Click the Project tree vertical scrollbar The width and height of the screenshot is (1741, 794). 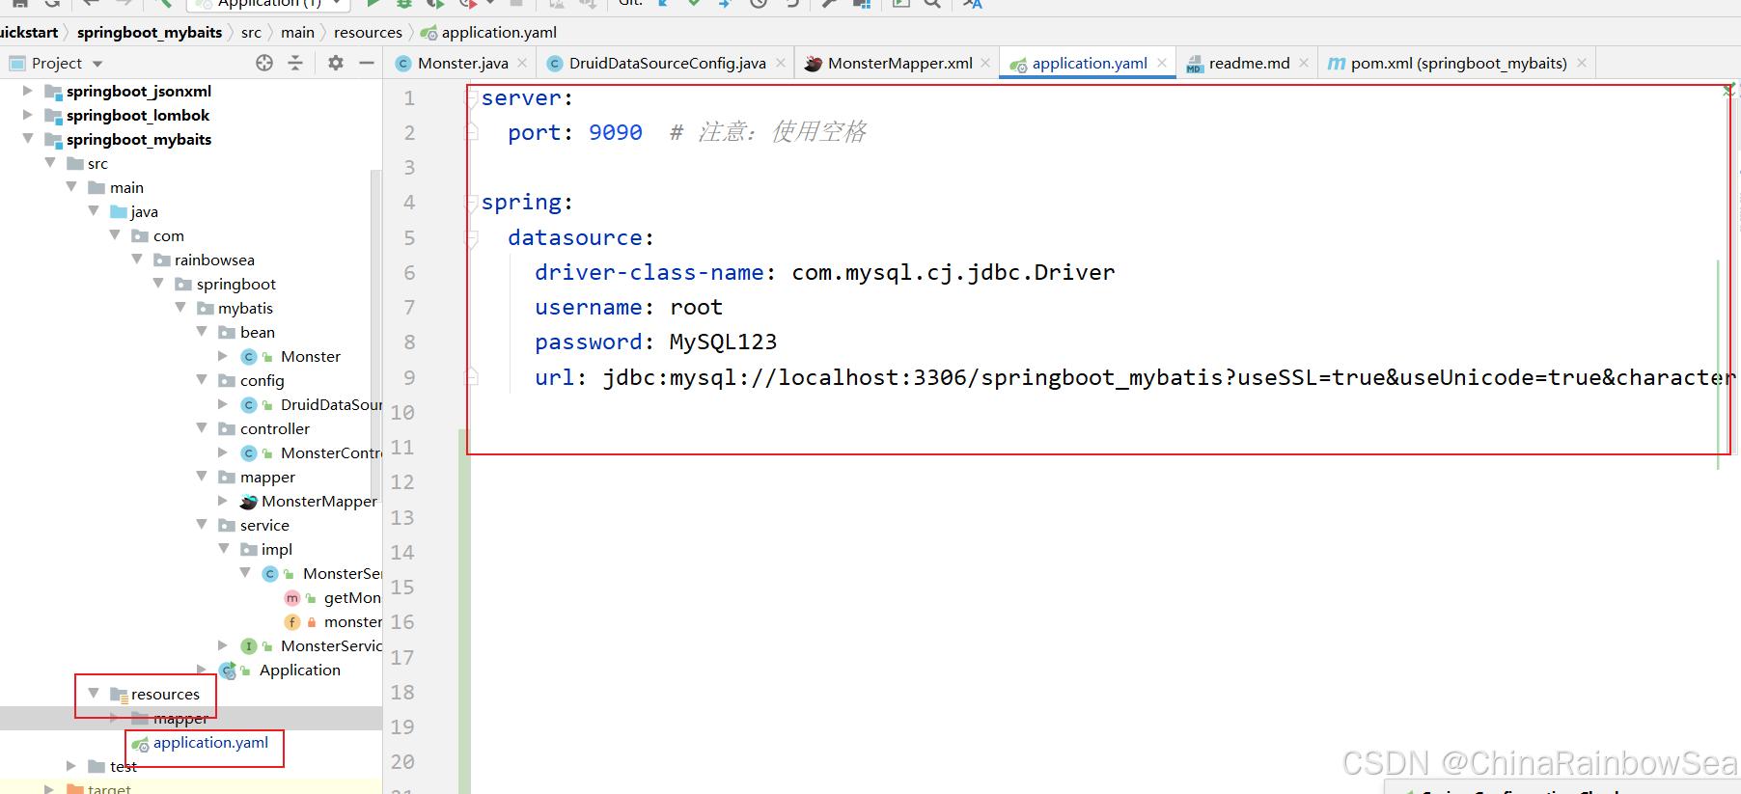tap(375, 386)
